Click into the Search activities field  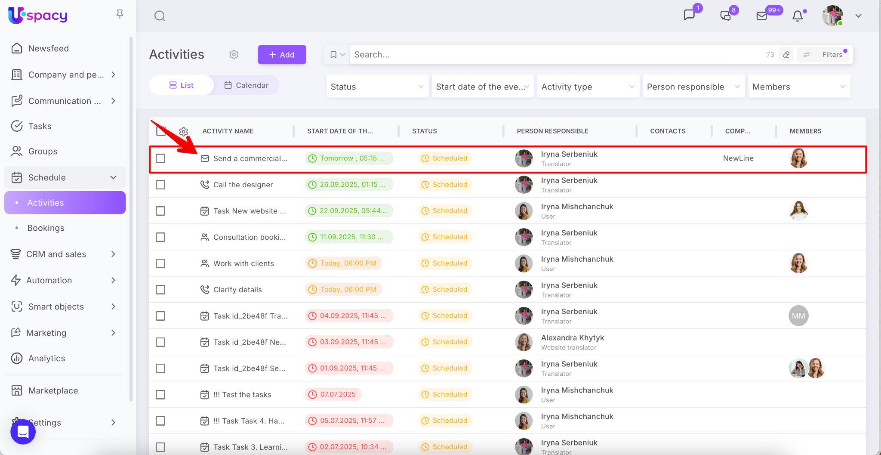[x=555, y=55]
